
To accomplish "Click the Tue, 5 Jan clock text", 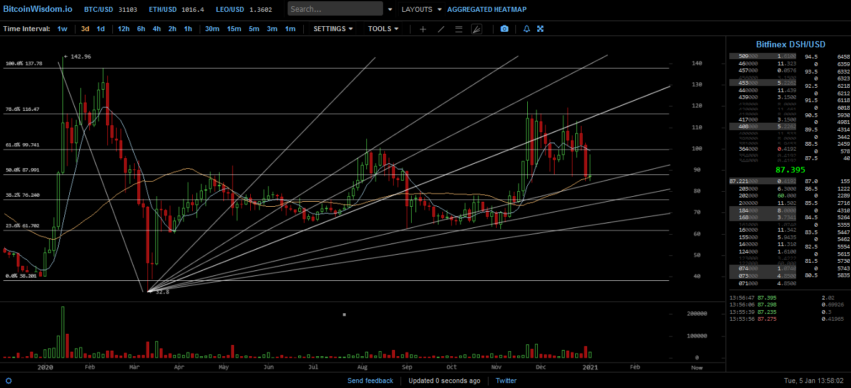I will [814, 381].
